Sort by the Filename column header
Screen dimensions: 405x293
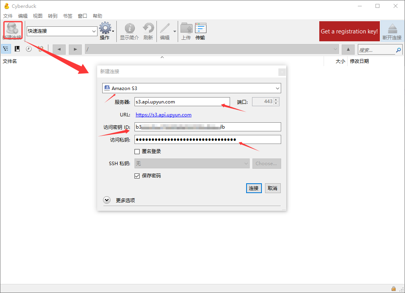coord(10,61)
